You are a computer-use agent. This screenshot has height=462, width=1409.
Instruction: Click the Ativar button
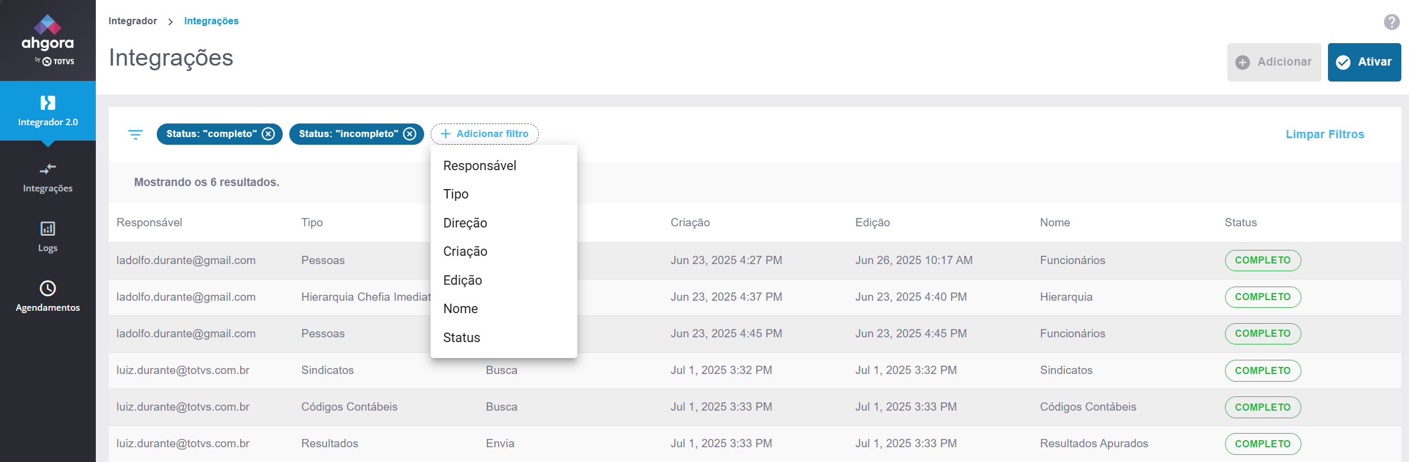[1364, 62]
